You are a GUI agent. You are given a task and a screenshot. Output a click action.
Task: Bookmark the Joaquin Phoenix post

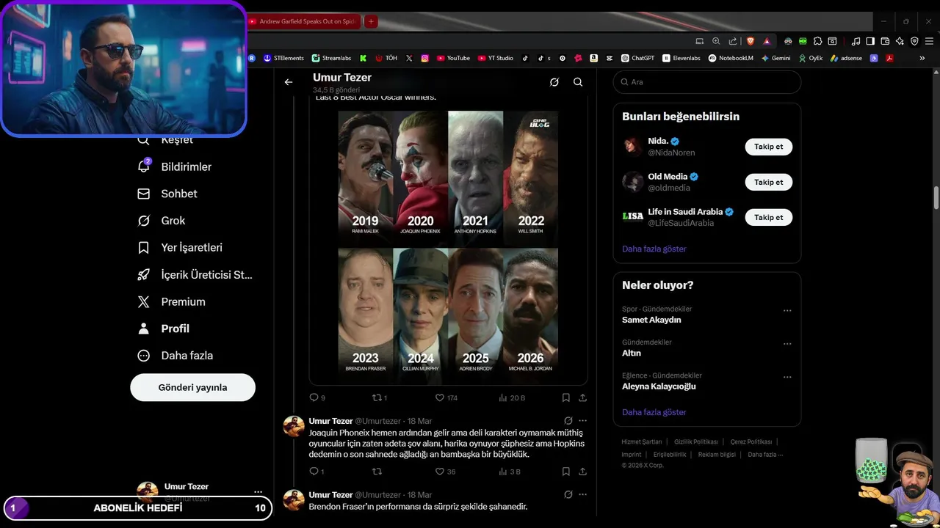point(565,472)
